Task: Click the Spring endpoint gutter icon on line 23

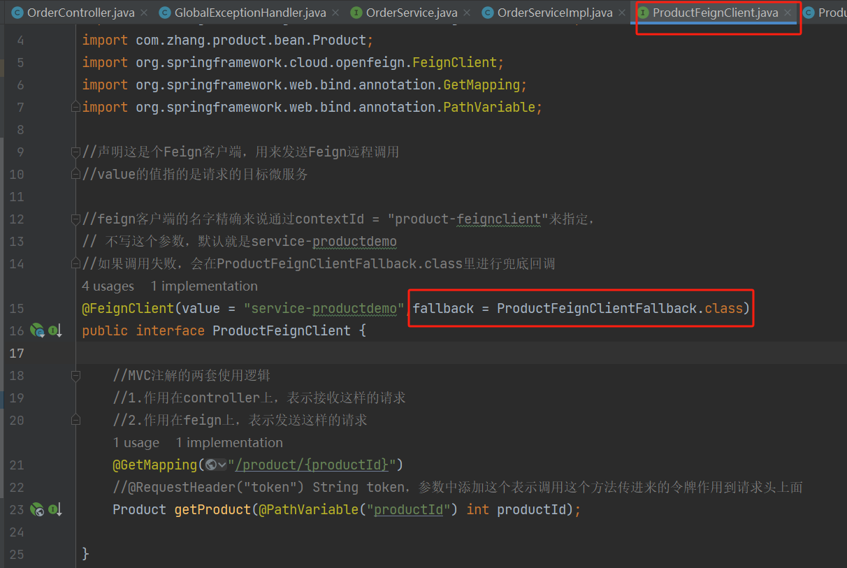Action: 38,510
